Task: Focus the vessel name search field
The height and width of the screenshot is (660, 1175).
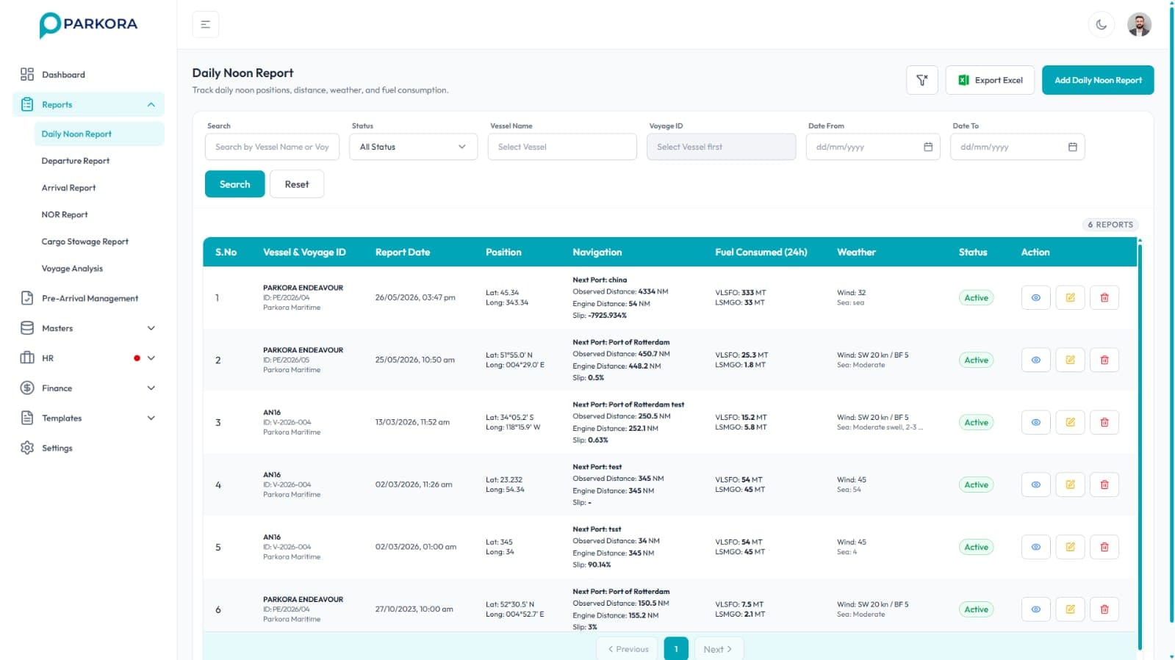Action: coord(272,147)
